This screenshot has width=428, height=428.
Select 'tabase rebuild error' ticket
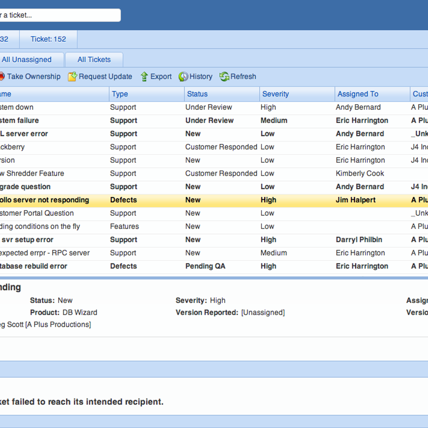click(33, 266)
